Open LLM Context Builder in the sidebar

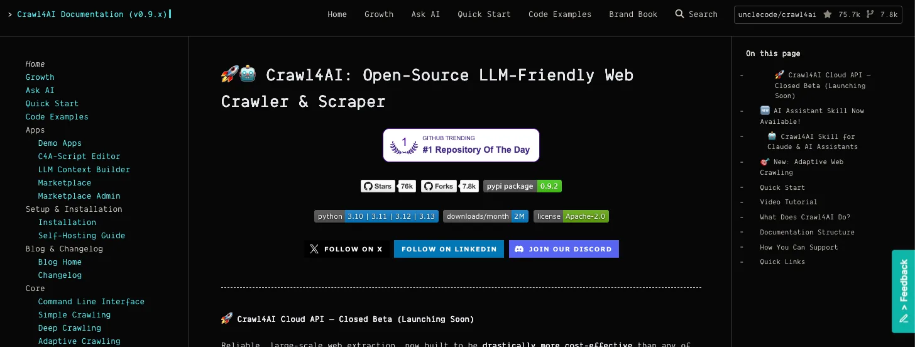(84, 170)
